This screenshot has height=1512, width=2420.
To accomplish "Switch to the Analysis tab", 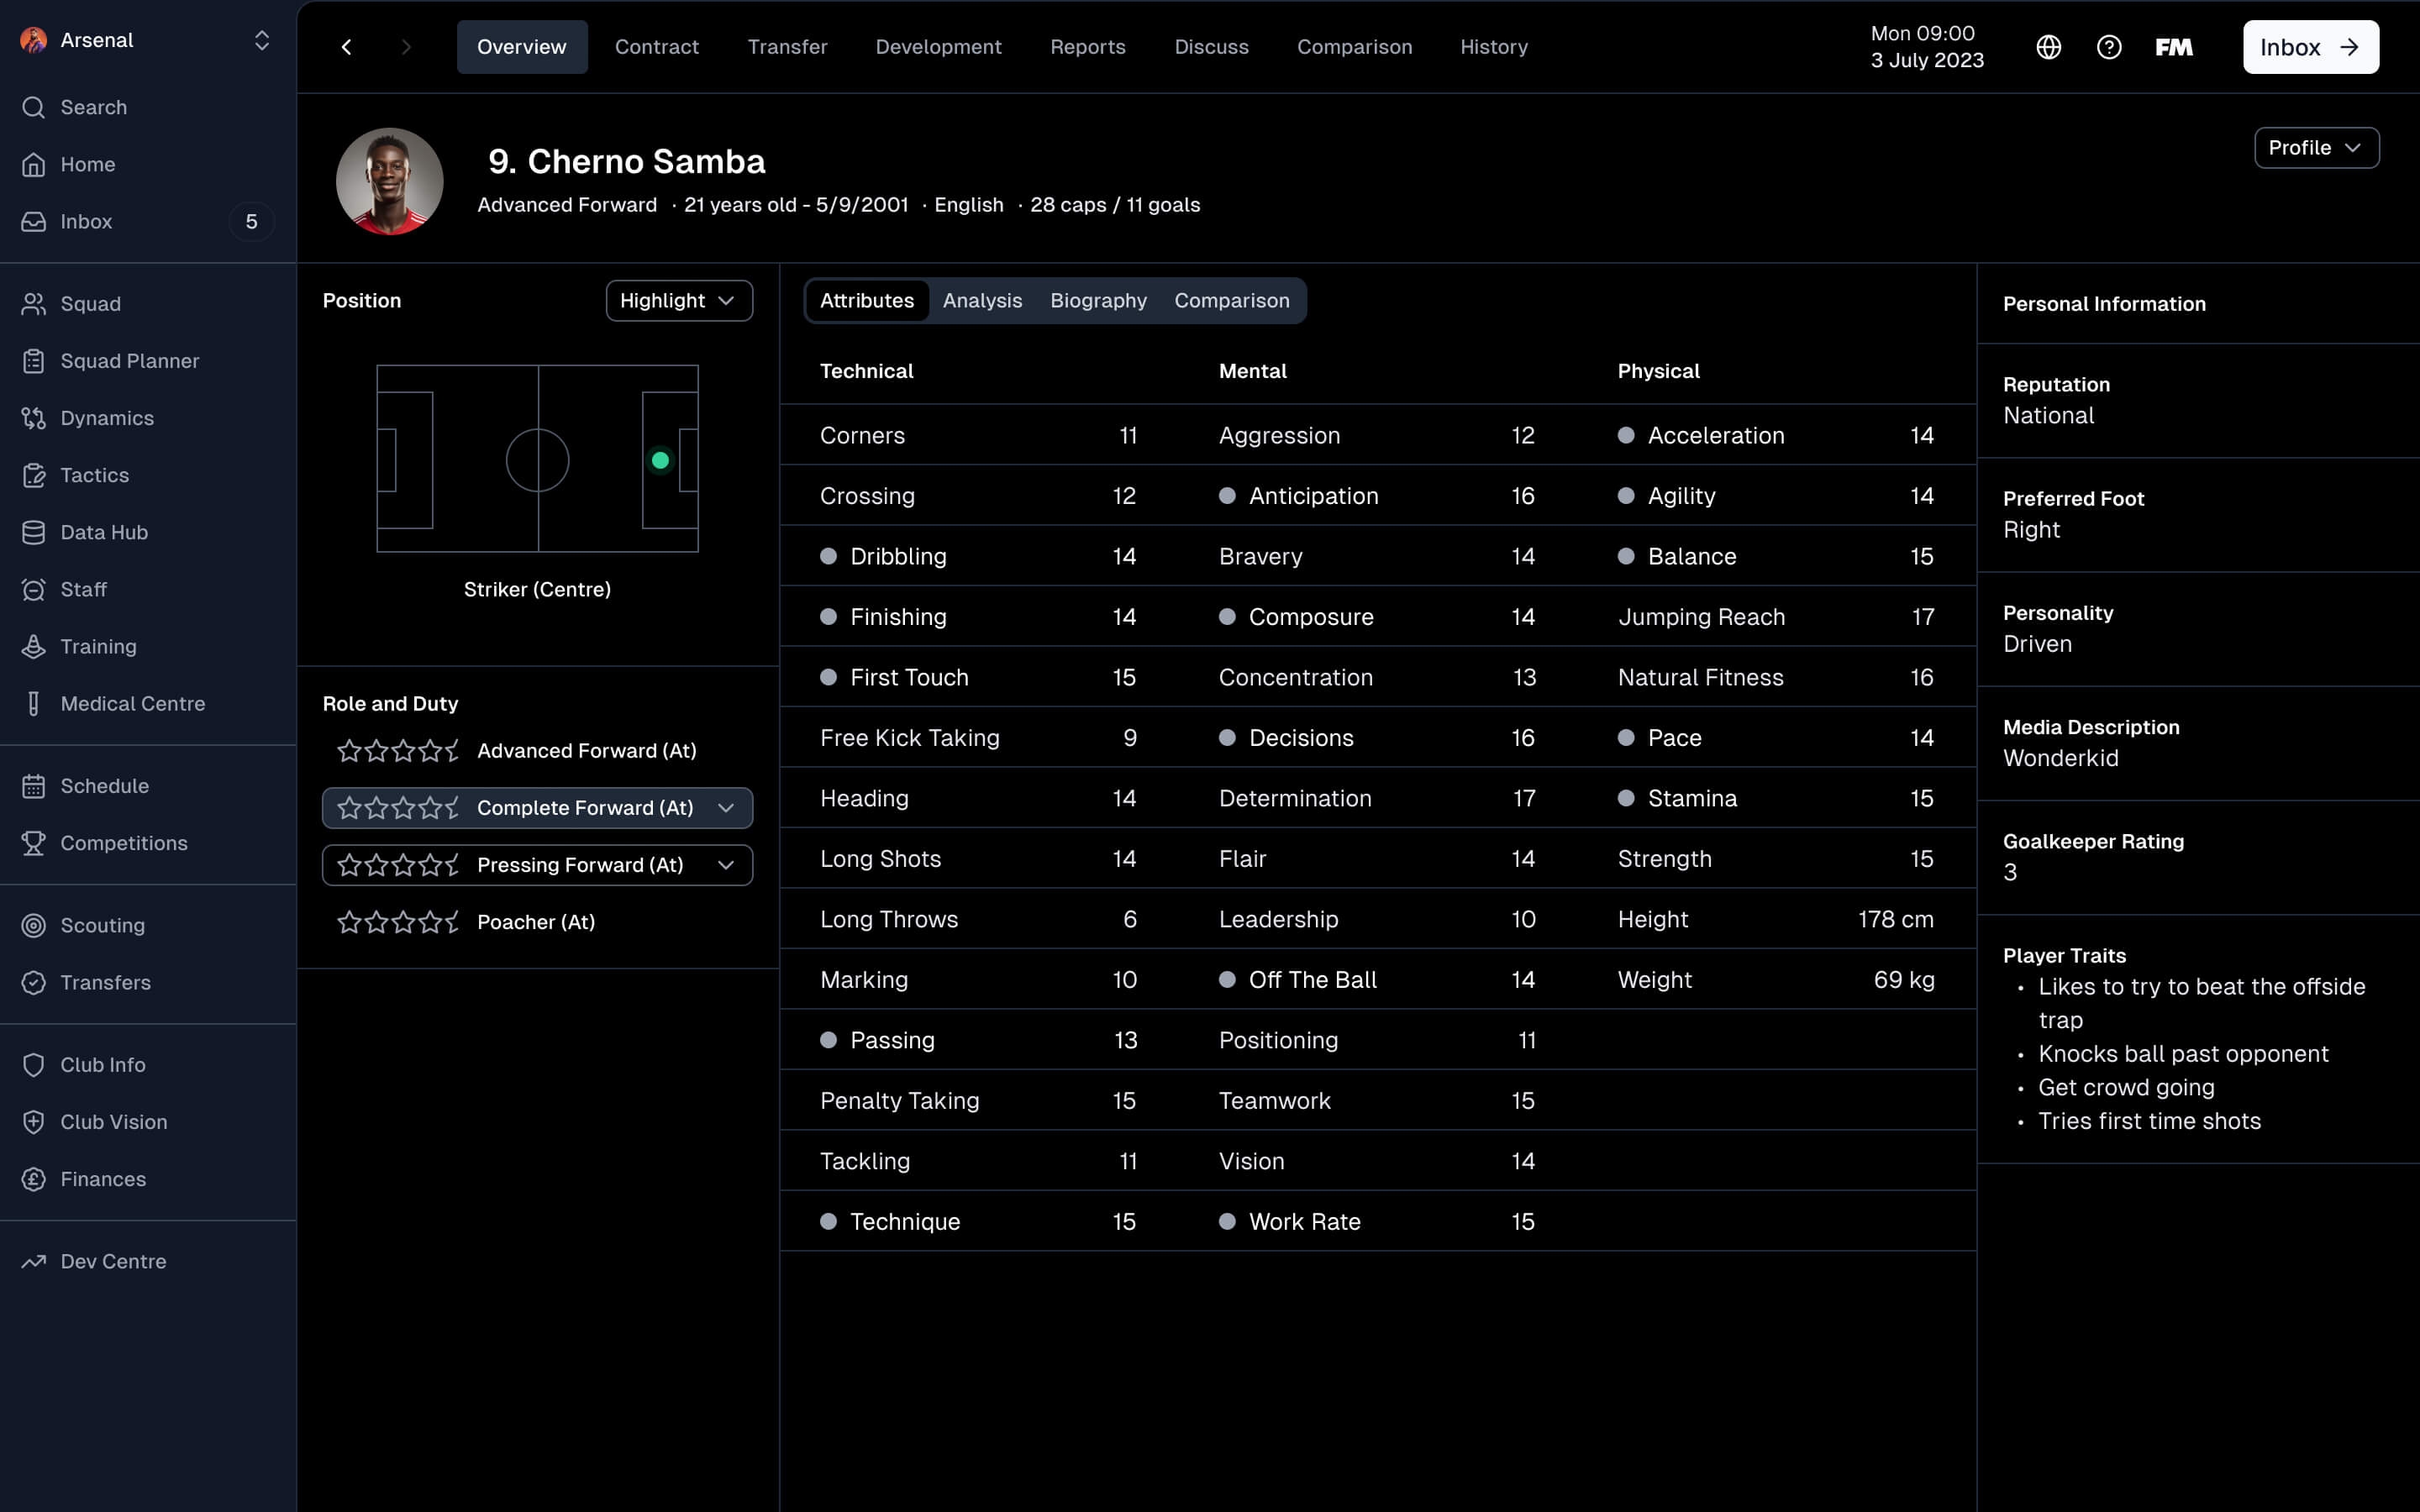I will click(x=981, y=300).
